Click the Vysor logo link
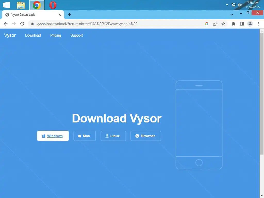The width and height of the screenshot is (264, 198). pos(10,35)
